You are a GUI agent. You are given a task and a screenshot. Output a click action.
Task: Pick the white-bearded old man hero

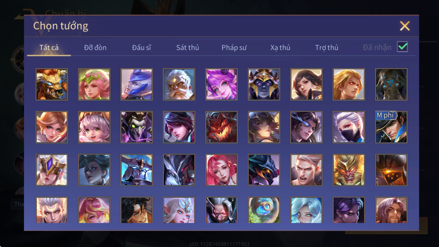[x=179, y=84]
